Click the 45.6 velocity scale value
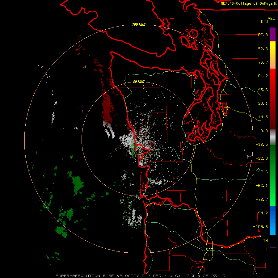The image size is (278, 278). (x=263, y=90)
